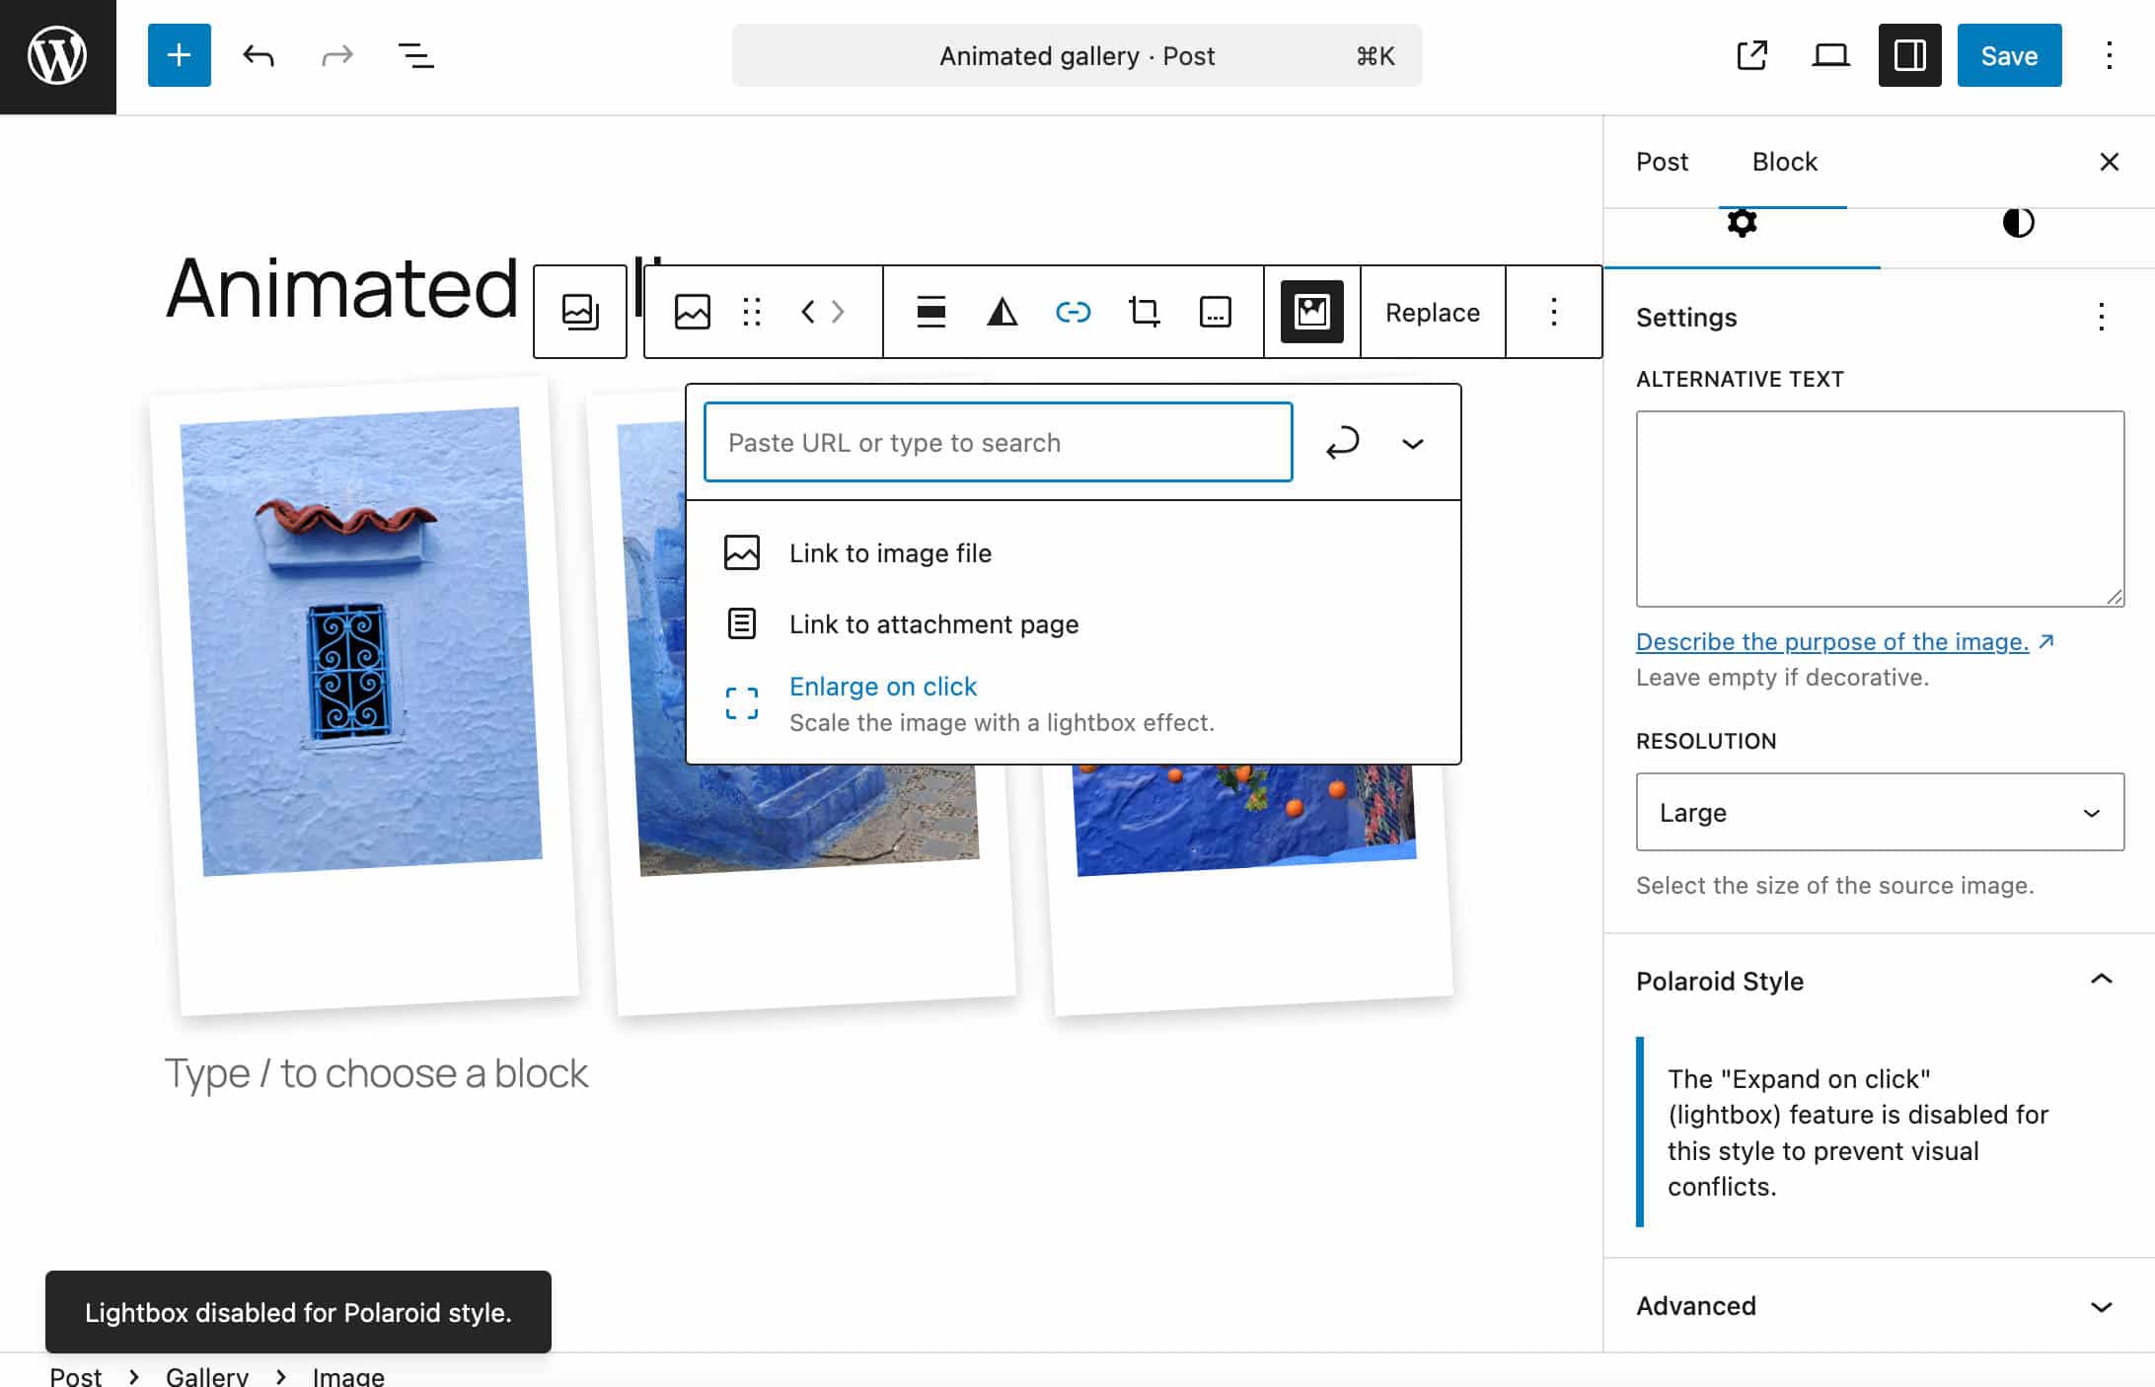Viewport: 2155px width, 1387px height.
Task: Open the Document Overview list icon
Action: pos(415,55)
